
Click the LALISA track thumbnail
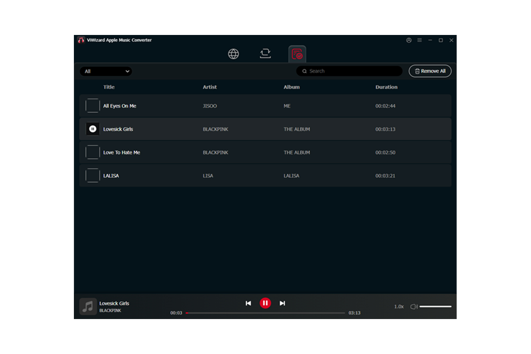(92, 176)
